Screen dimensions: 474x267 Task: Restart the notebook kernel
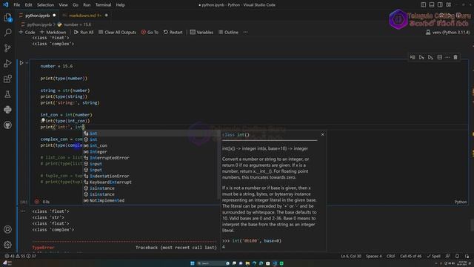173,32
